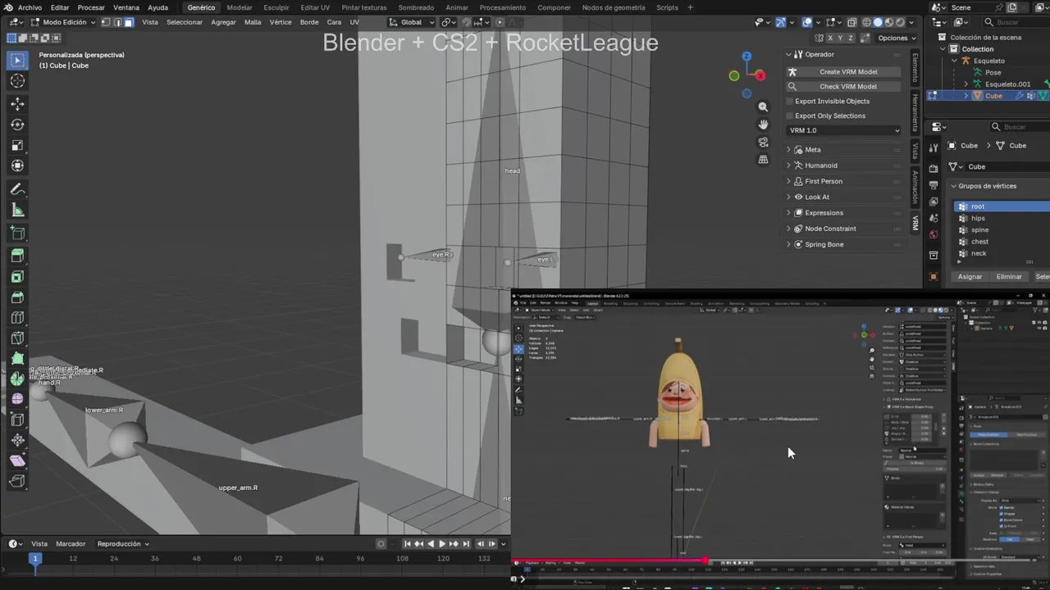Expand Esqueleto.001 in outliner
1050x590 pixels.
[966, 84]
